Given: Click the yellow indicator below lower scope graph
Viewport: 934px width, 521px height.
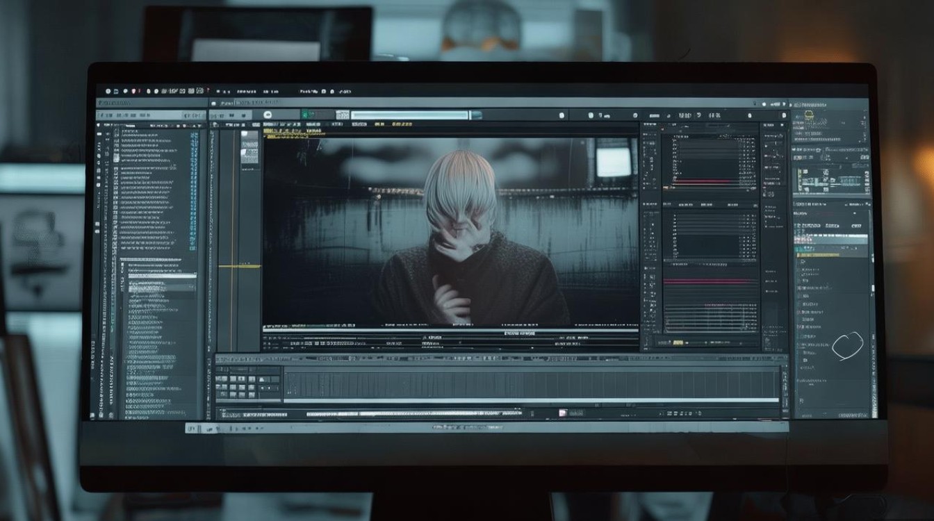Looking at the screenshot, I should point(678,342).
